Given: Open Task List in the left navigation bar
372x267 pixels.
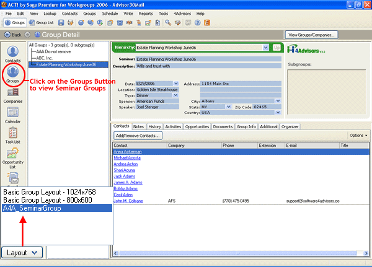Looking at the screenshot, I should 13,136.
